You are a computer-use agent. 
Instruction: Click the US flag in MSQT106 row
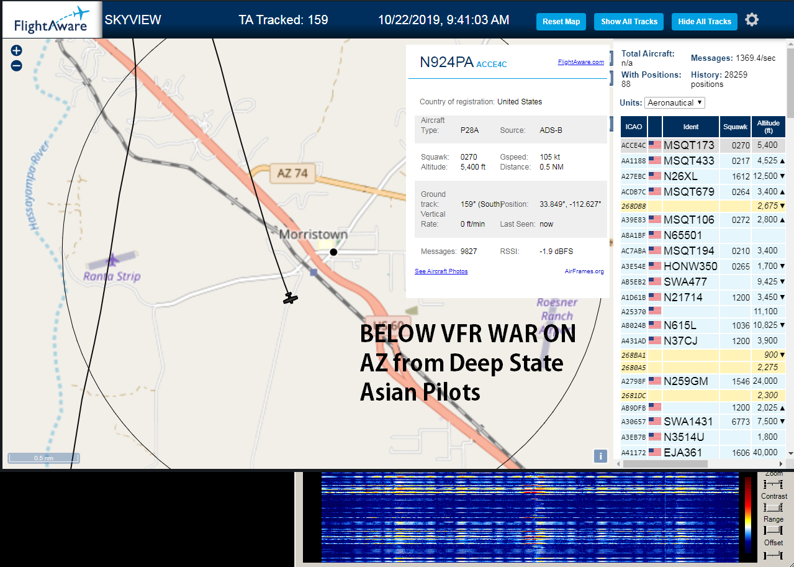click(655, 219)
